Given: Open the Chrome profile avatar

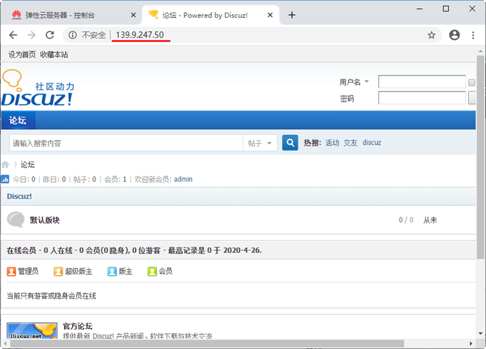Looking at the screenshot, I should coord(454,35).
